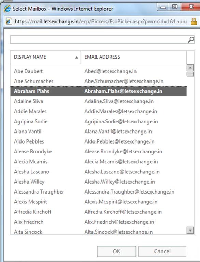Sort by the EMAIL ADDRESS column header
This screenshot has width=200, height=262.
133,57
